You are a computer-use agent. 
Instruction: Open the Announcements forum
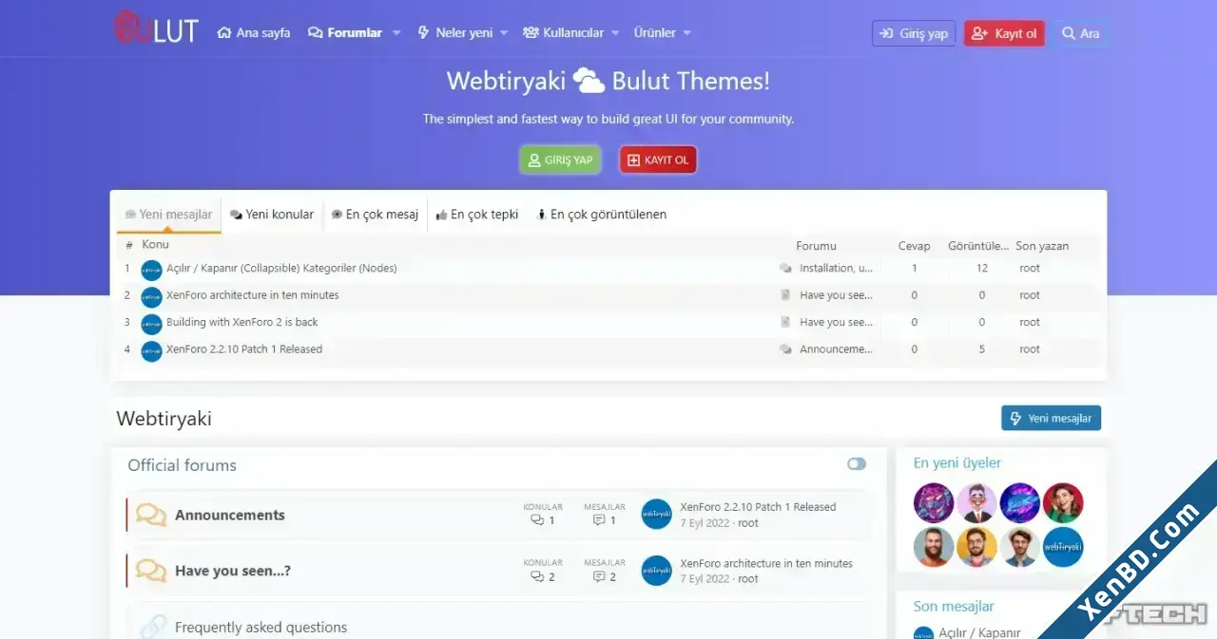[x=230, y=516]
